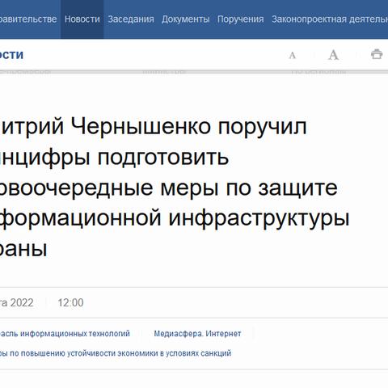Screen dimensions: 388x388
Task: Click the gray divider bar below the header
Action: [194, 72]
